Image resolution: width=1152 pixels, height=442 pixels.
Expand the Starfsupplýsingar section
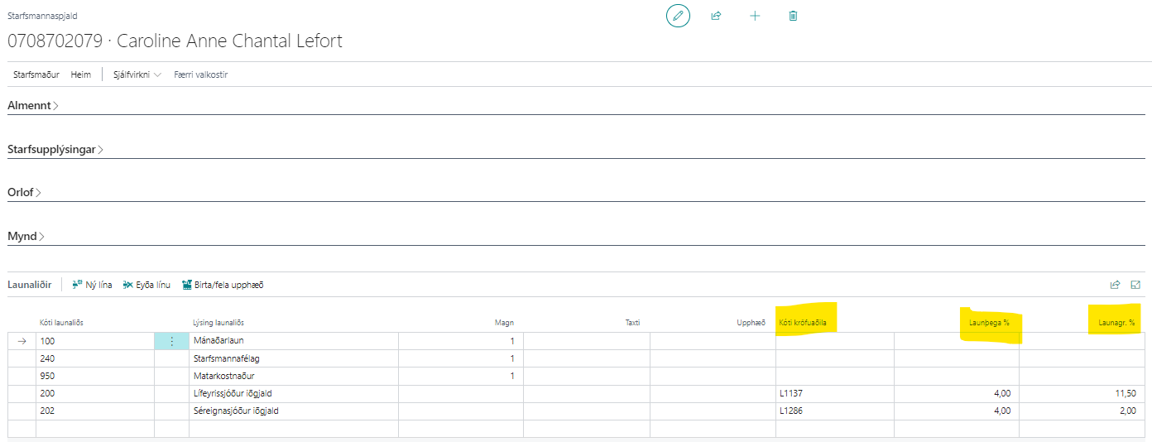(x=55, y=150)
